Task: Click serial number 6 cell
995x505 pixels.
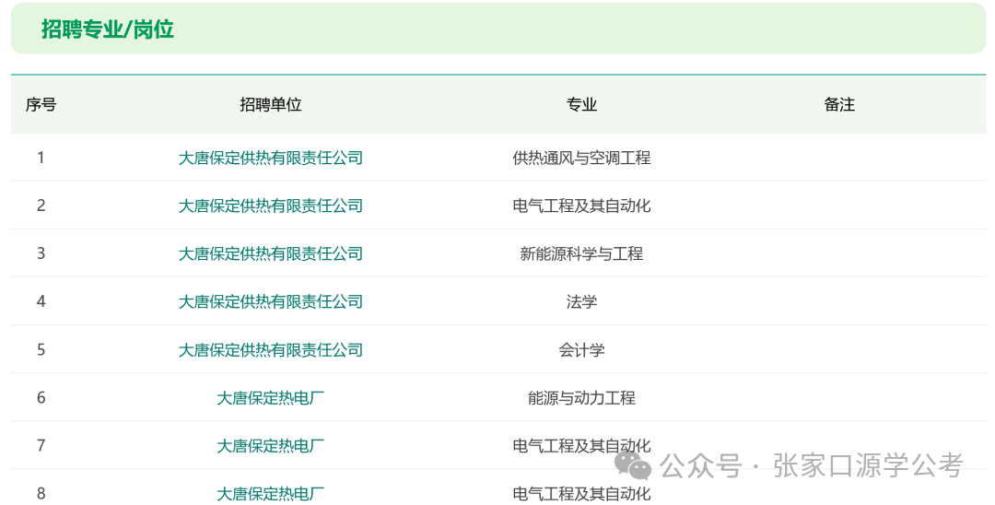Action: click(x=41, y=398)
